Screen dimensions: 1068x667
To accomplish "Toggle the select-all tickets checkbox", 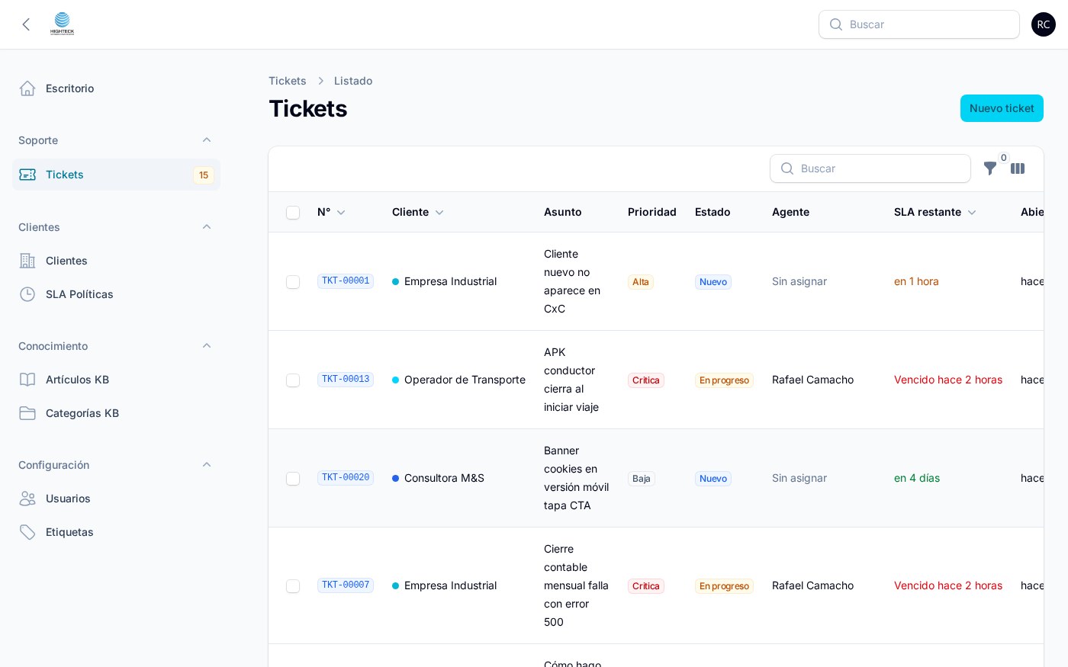I will coord(293,213).
